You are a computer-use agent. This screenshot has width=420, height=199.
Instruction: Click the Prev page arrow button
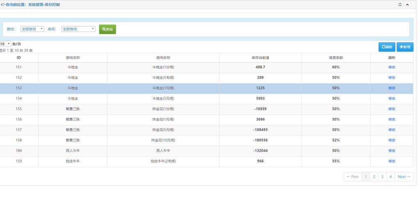[353, 177]
